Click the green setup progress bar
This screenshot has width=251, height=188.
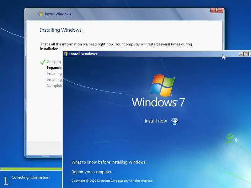[31, 169]
